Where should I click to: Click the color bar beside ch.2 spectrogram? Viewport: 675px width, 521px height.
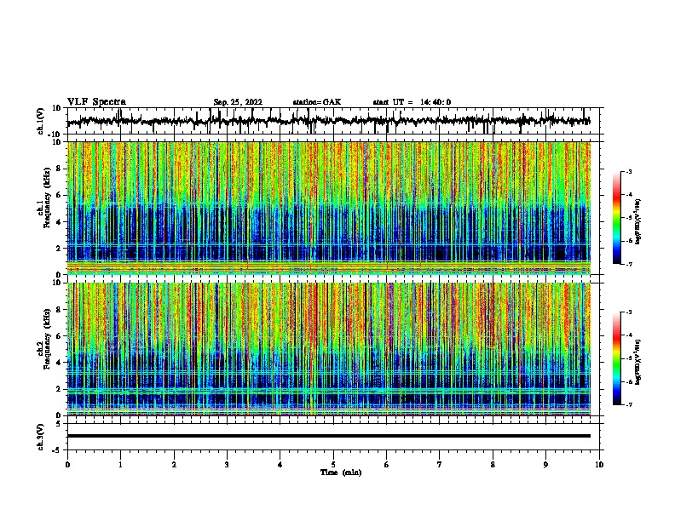click(617, 358)
